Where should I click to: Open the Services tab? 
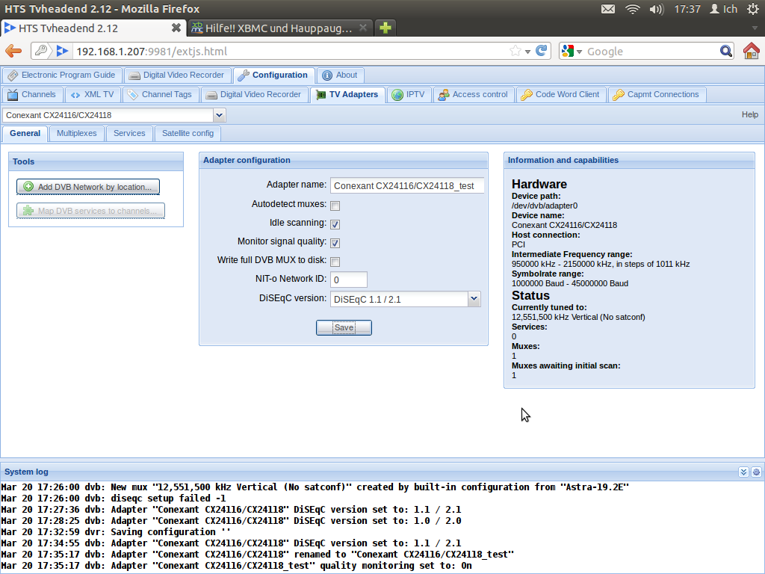coord(129,134)
